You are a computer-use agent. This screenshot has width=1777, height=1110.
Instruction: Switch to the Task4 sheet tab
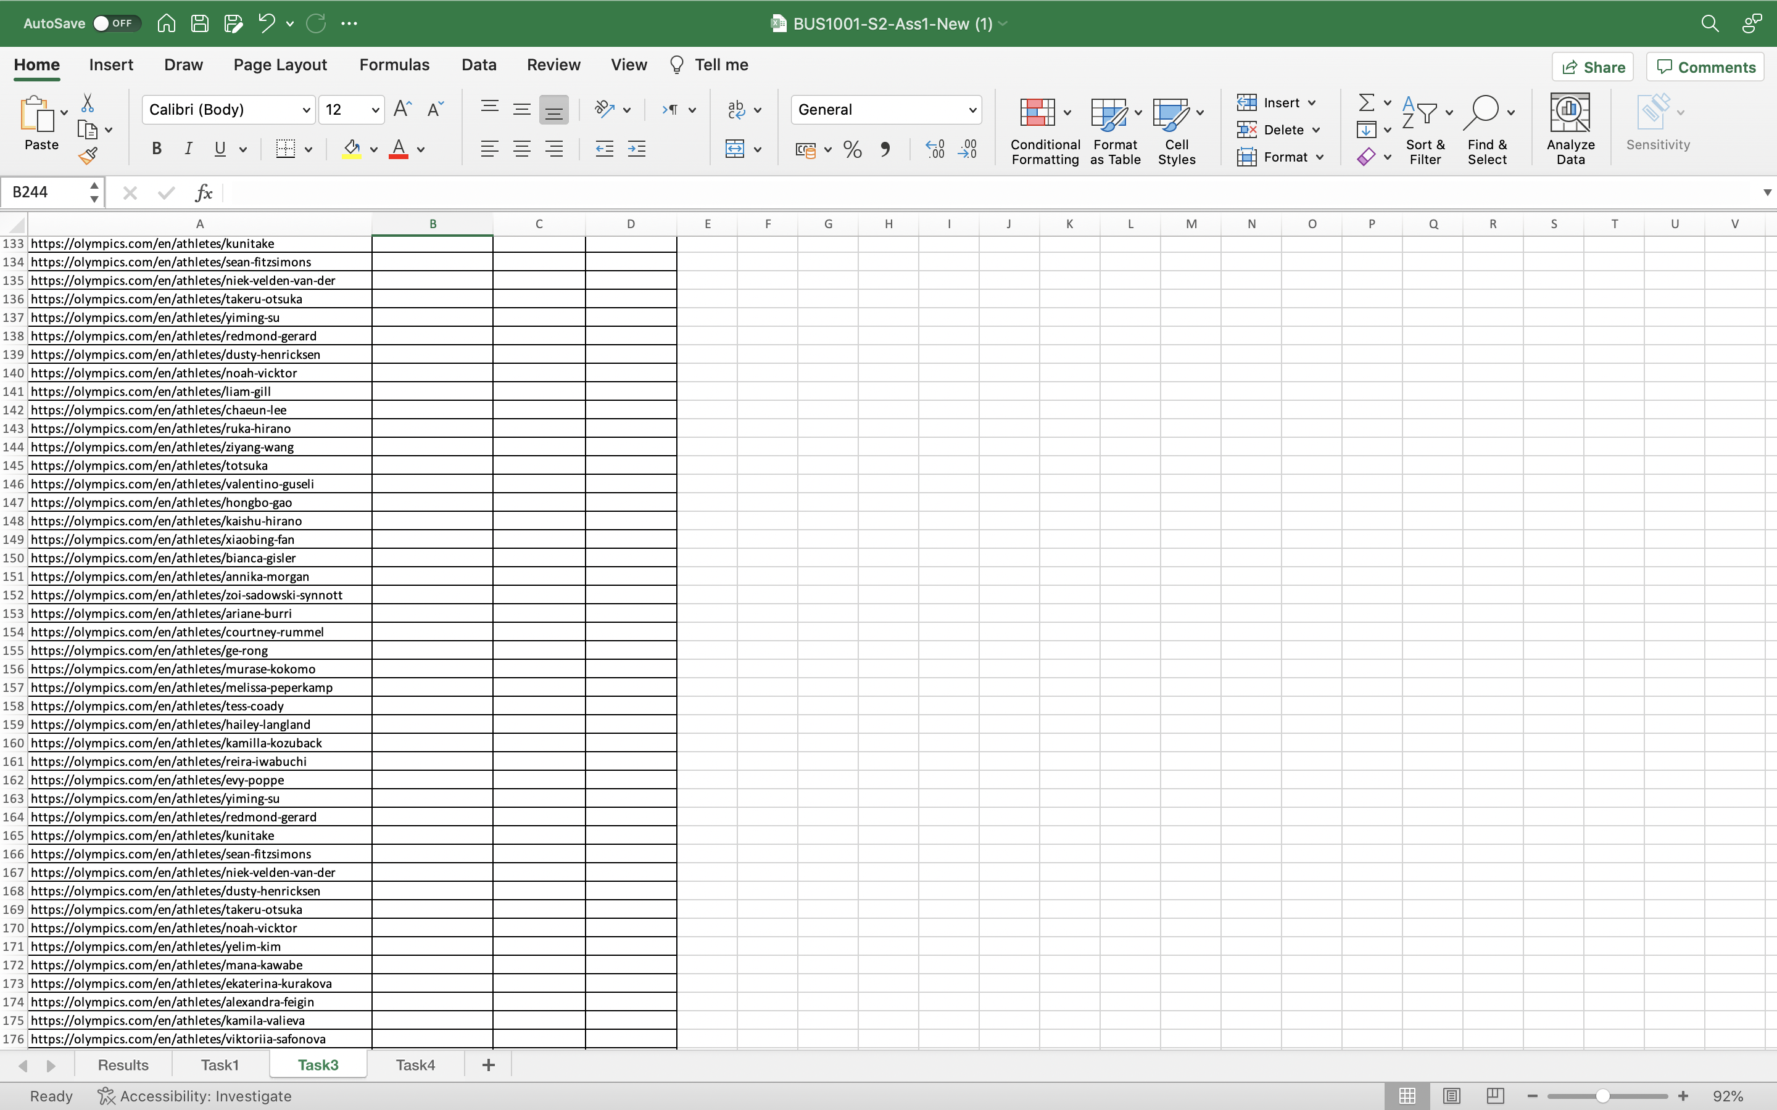tap(415, 1064)
